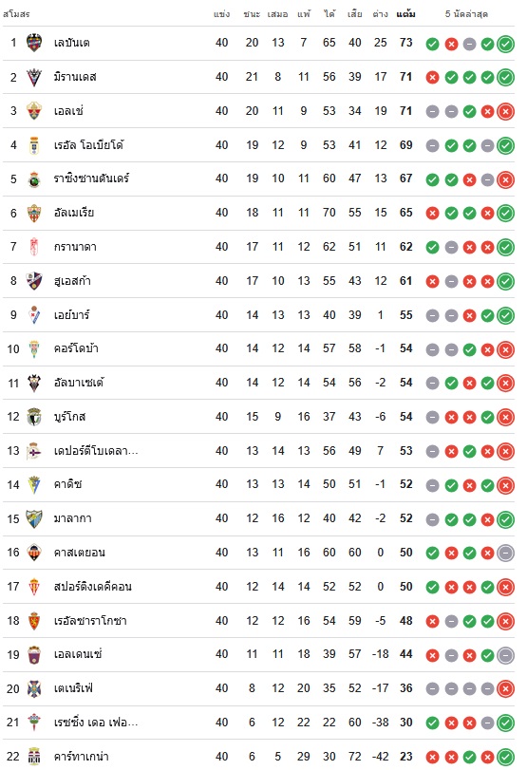Click Tenerife's latest match loss icon
This screenshot has width=527, height=770.
[505, 689]
